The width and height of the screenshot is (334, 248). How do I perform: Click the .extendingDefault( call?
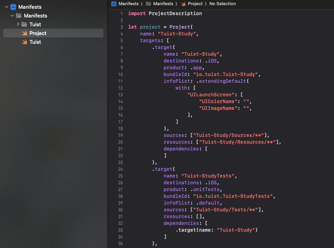click(x=223, y=81)
